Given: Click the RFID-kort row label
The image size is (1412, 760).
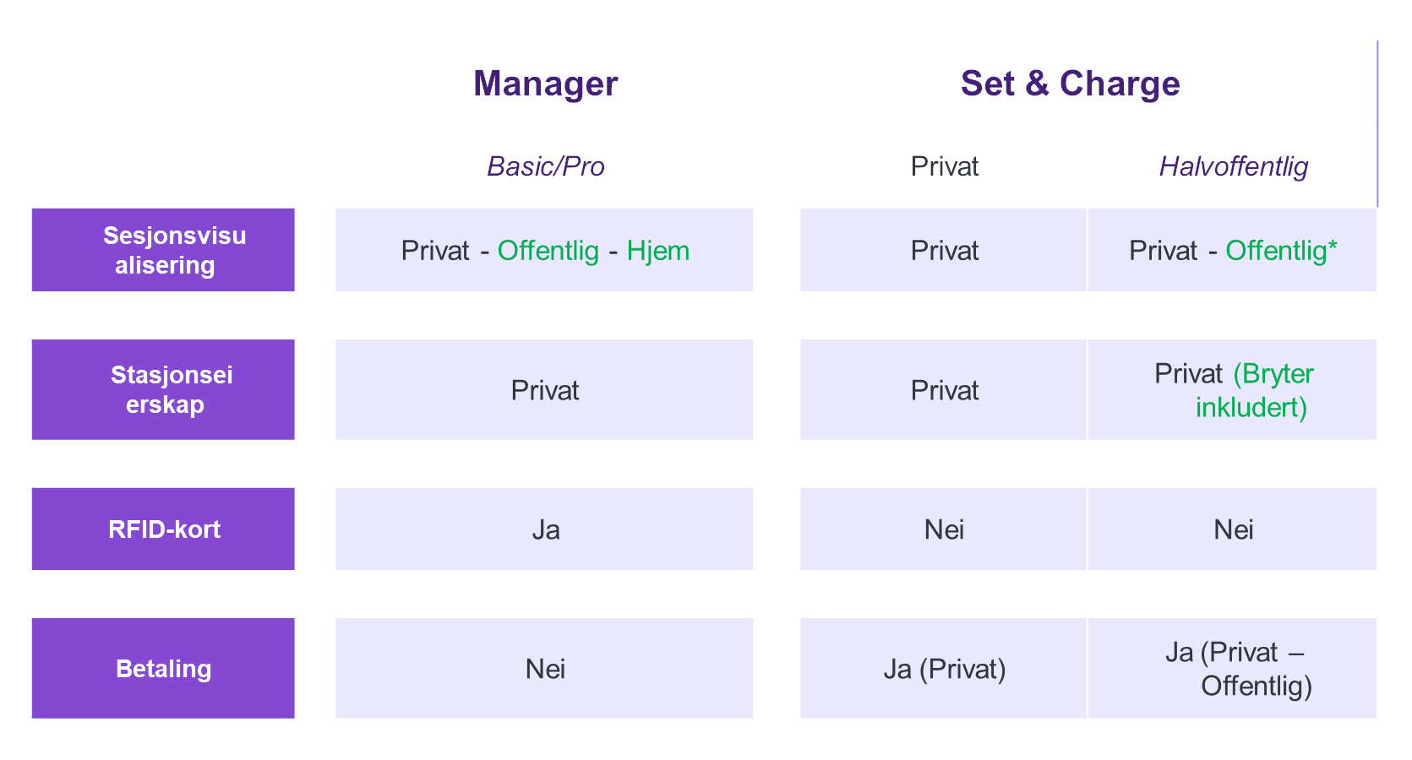Looking at the screenshot, I should 163,529.
